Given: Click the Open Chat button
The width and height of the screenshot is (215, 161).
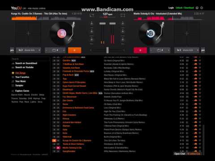Looking at the screenshot, I should [x=187, y=153].
